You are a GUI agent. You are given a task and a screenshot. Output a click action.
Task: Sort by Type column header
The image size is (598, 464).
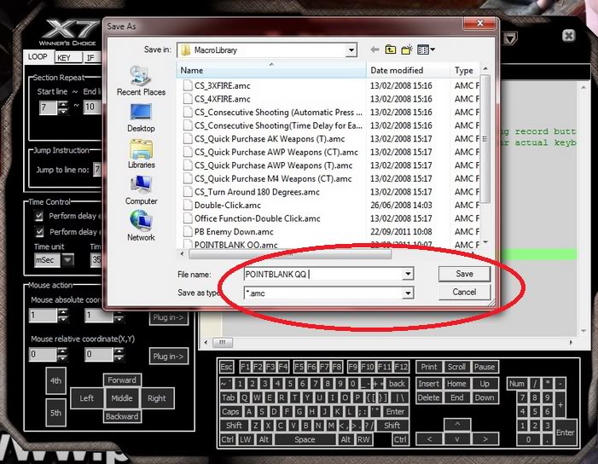click(465, 70)
